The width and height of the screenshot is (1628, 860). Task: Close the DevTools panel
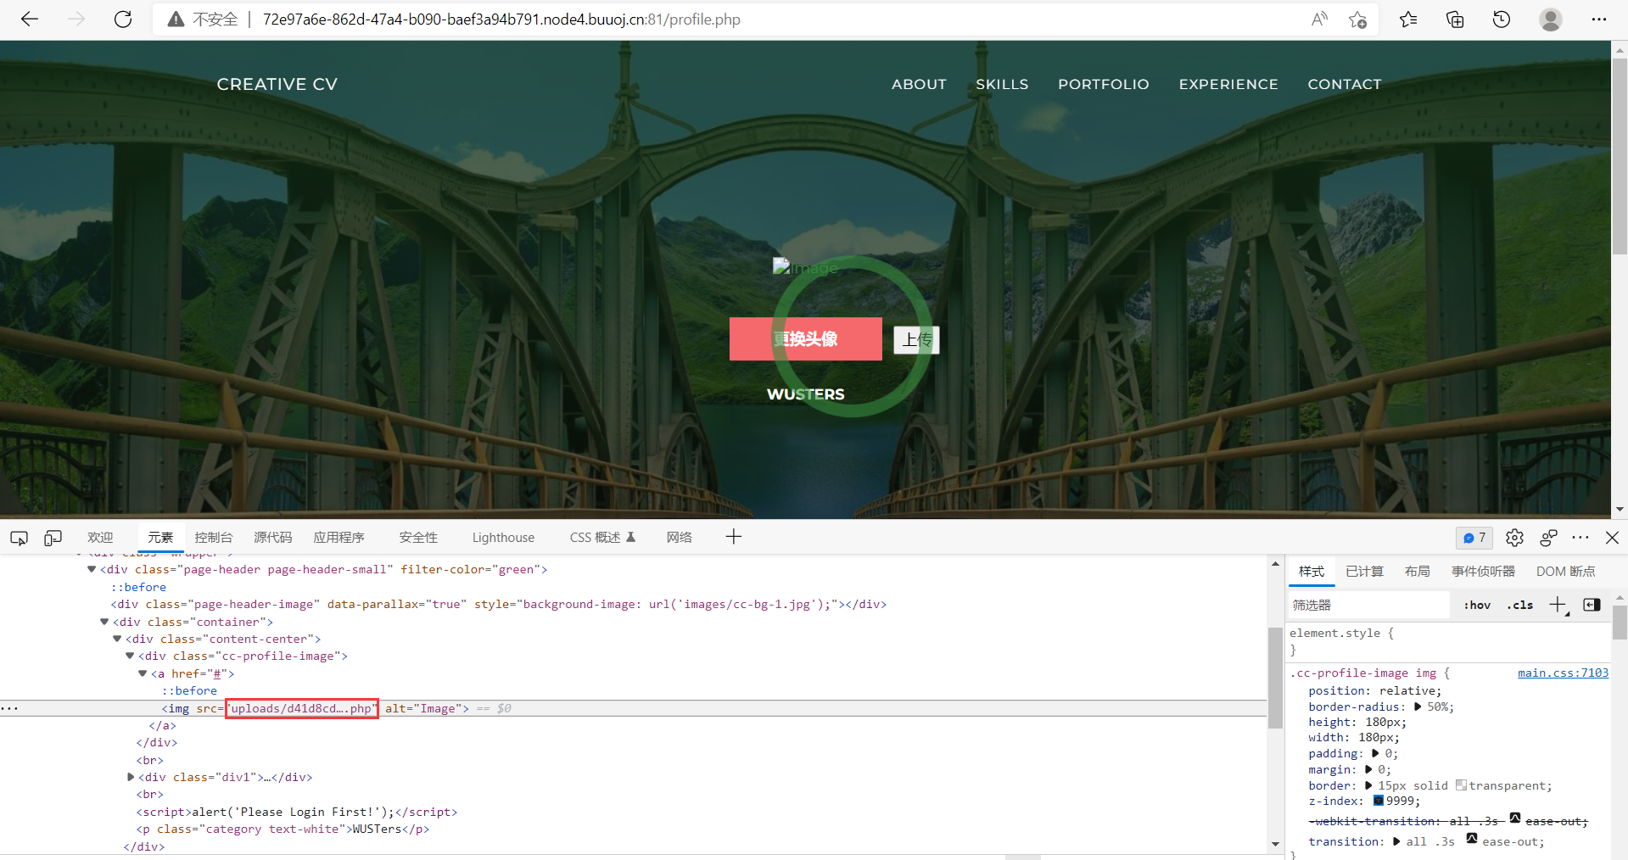(1613, 538)
